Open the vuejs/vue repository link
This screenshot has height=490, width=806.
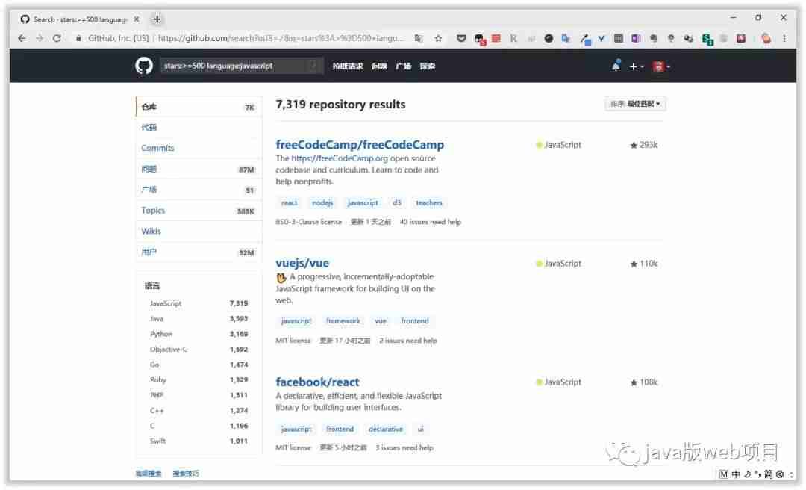coord(302,263)
